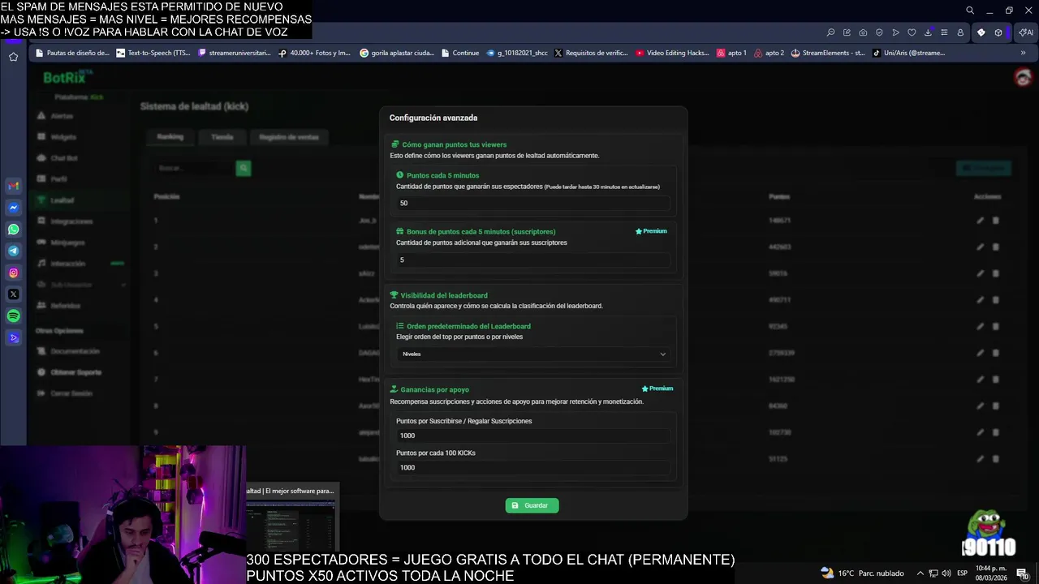Edit the Puntos por cada 100 KICKs field

click(533, 467)
